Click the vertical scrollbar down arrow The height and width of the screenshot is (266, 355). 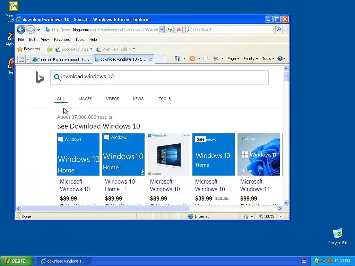click(286, 202)
